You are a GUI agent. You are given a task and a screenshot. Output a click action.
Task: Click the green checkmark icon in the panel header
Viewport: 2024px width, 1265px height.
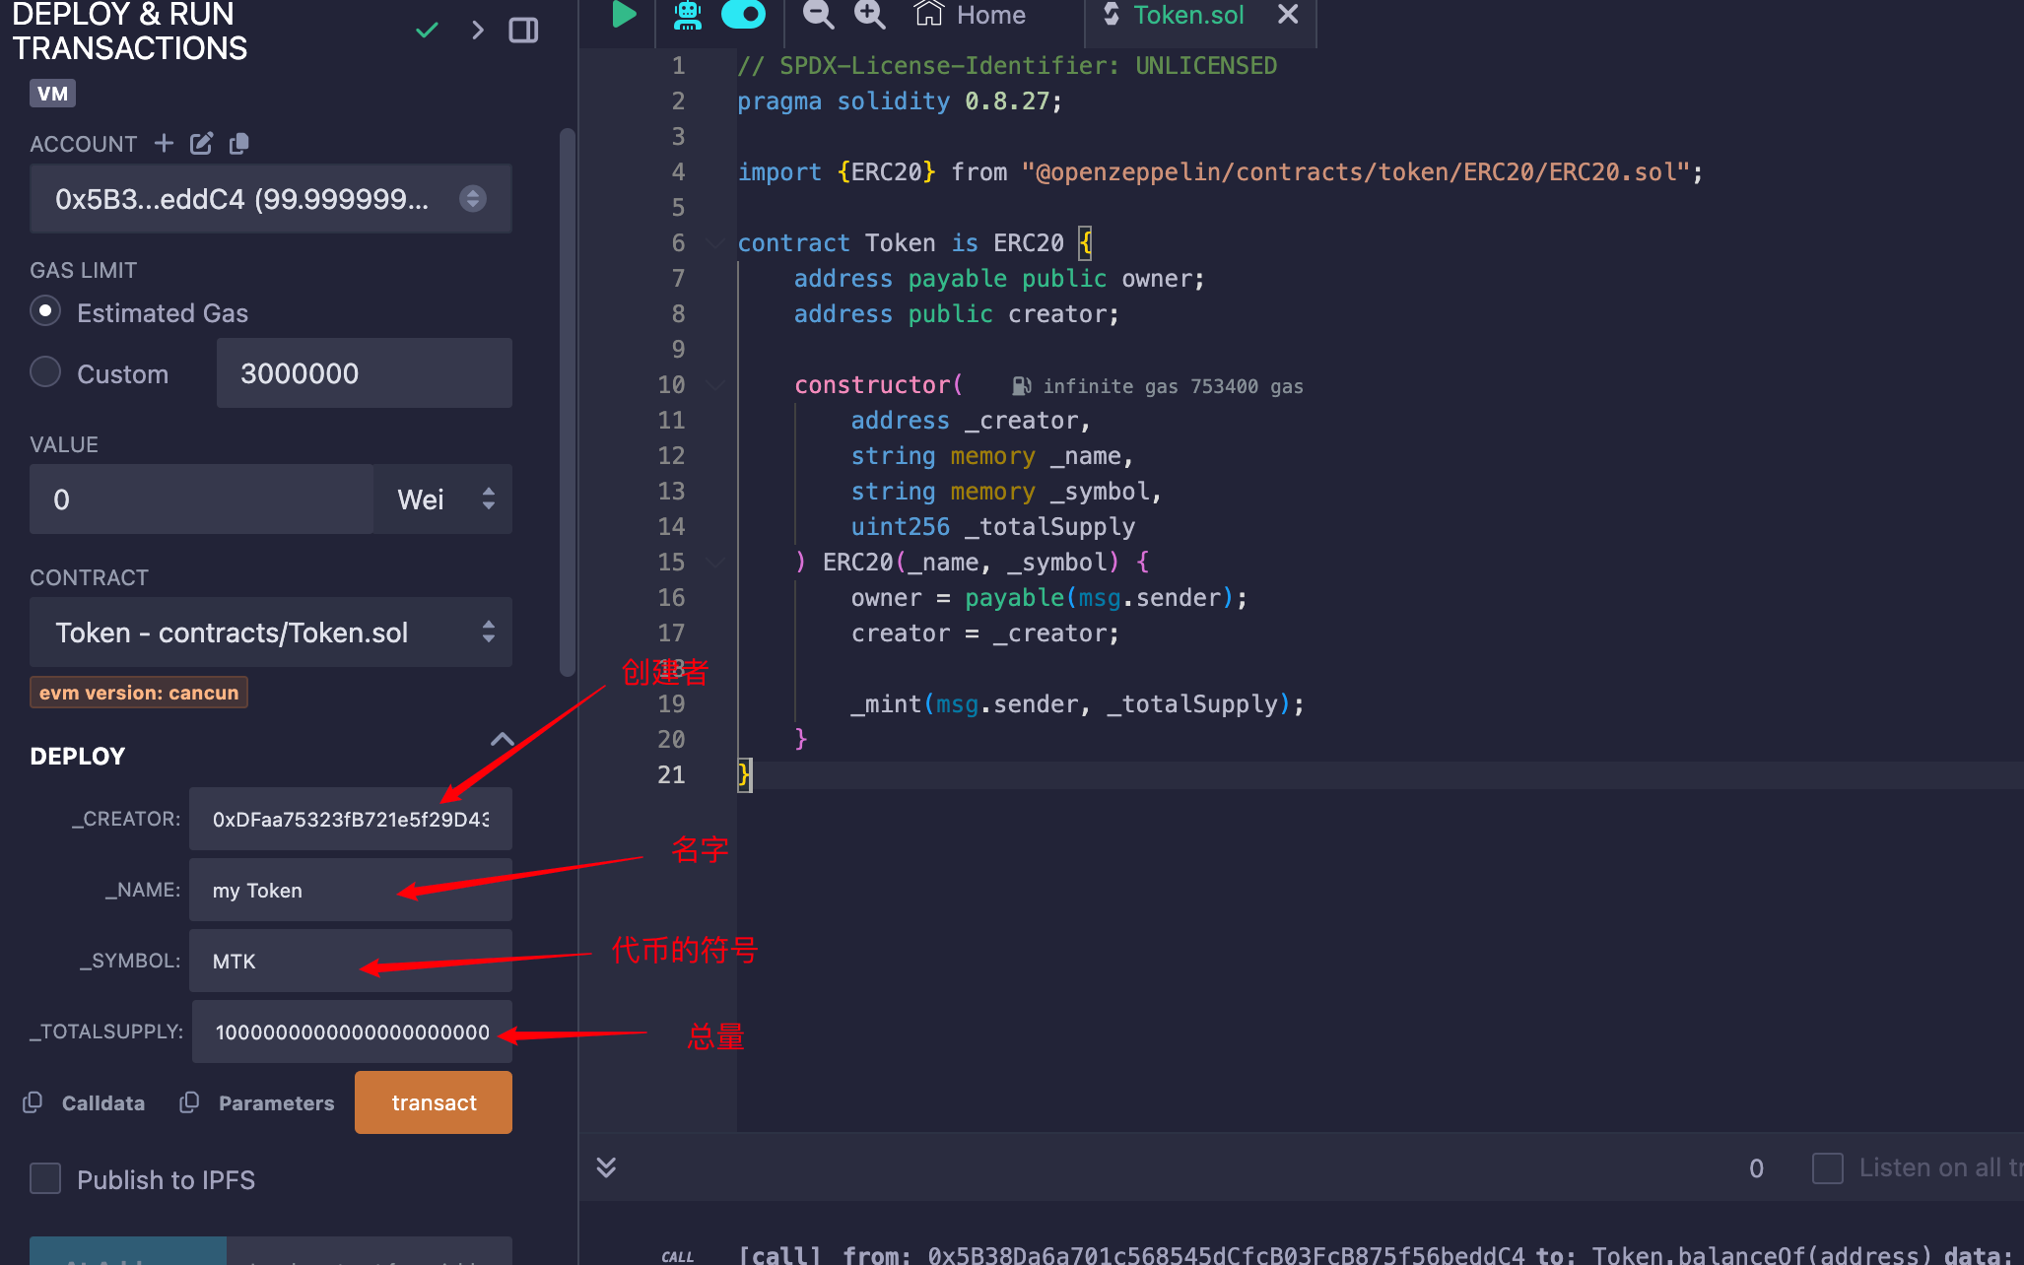427,31
